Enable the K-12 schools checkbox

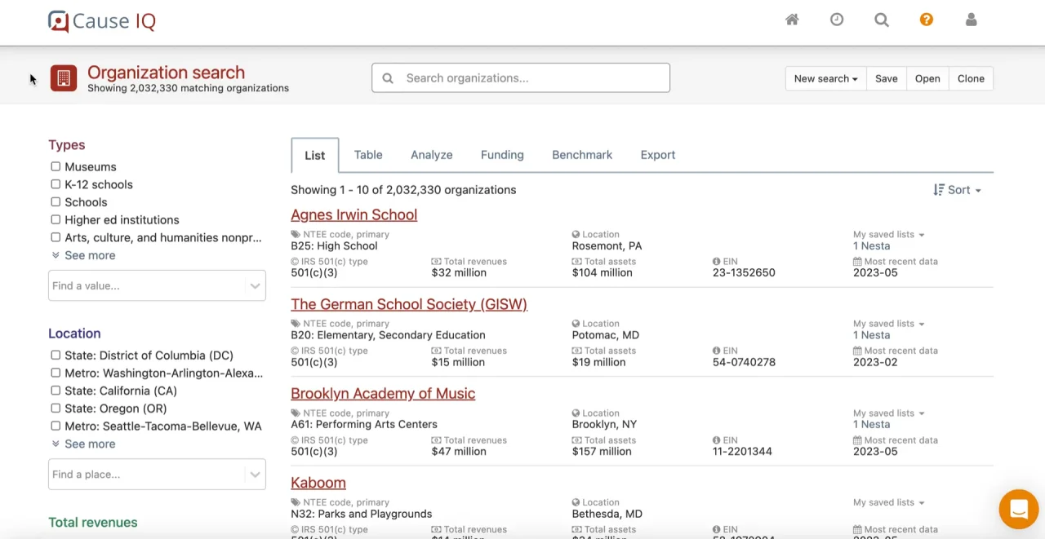click(x=56, y=184)
